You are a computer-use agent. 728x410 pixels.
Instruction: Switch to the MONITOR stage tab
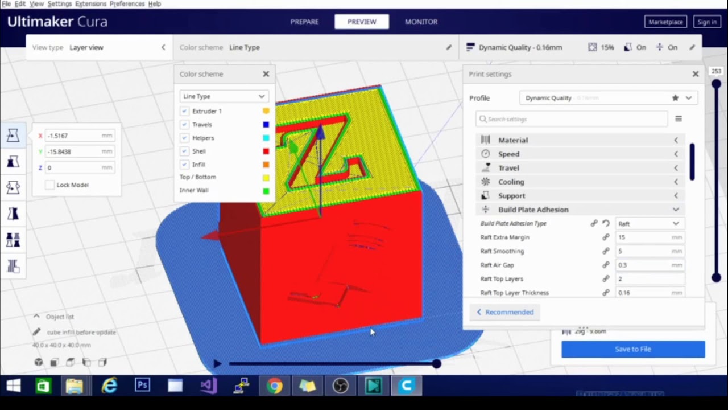click(x=421, y=22)
